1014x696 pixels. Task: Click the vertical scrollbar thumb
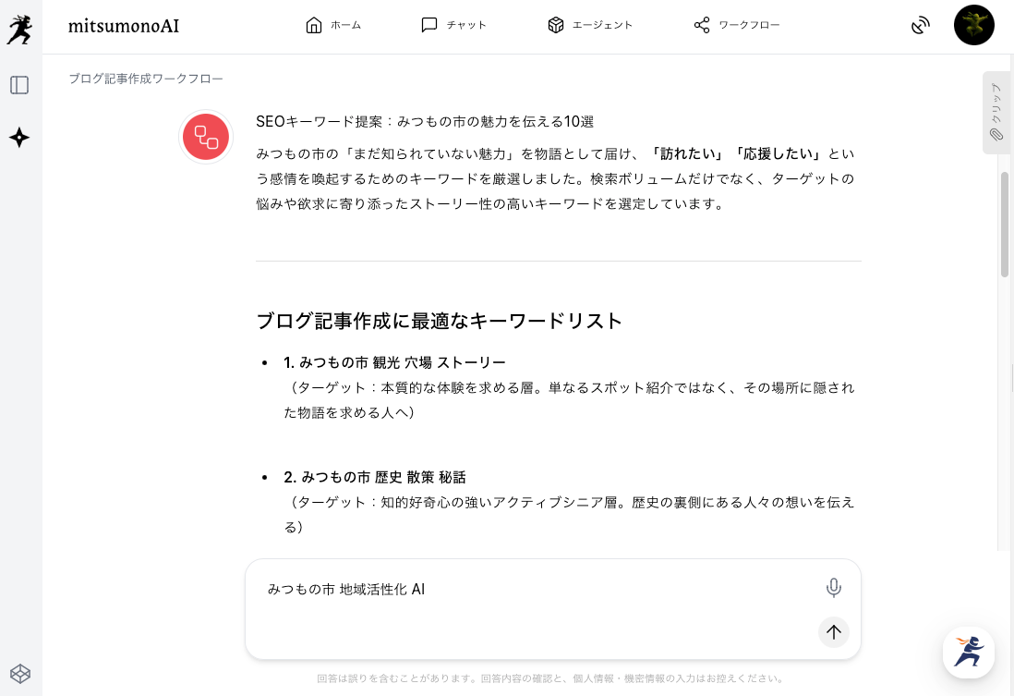(x=1005, y=224)
